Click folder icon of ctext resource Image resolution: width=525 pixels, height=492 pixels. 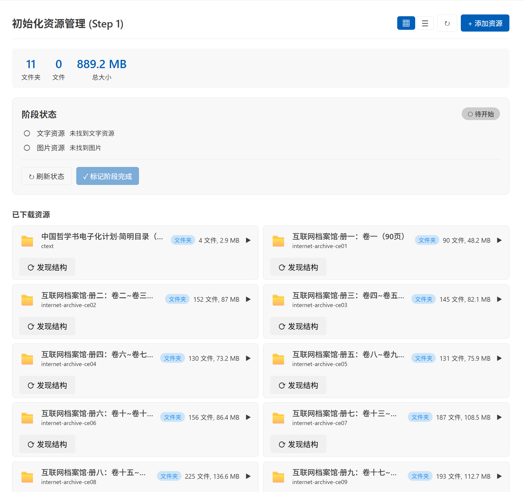point(27,241)
